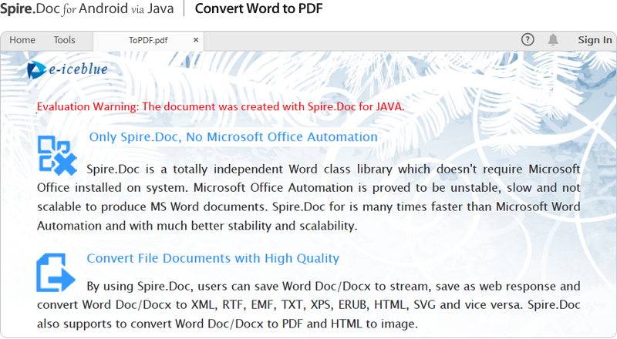
Task: Click the e-iceblue triangle logo icon
Action: (x=35, y=70)
